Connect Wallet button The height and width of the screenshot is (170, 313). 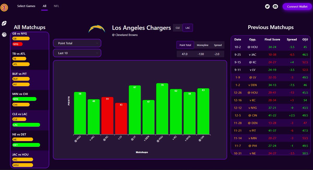[297, 7]
